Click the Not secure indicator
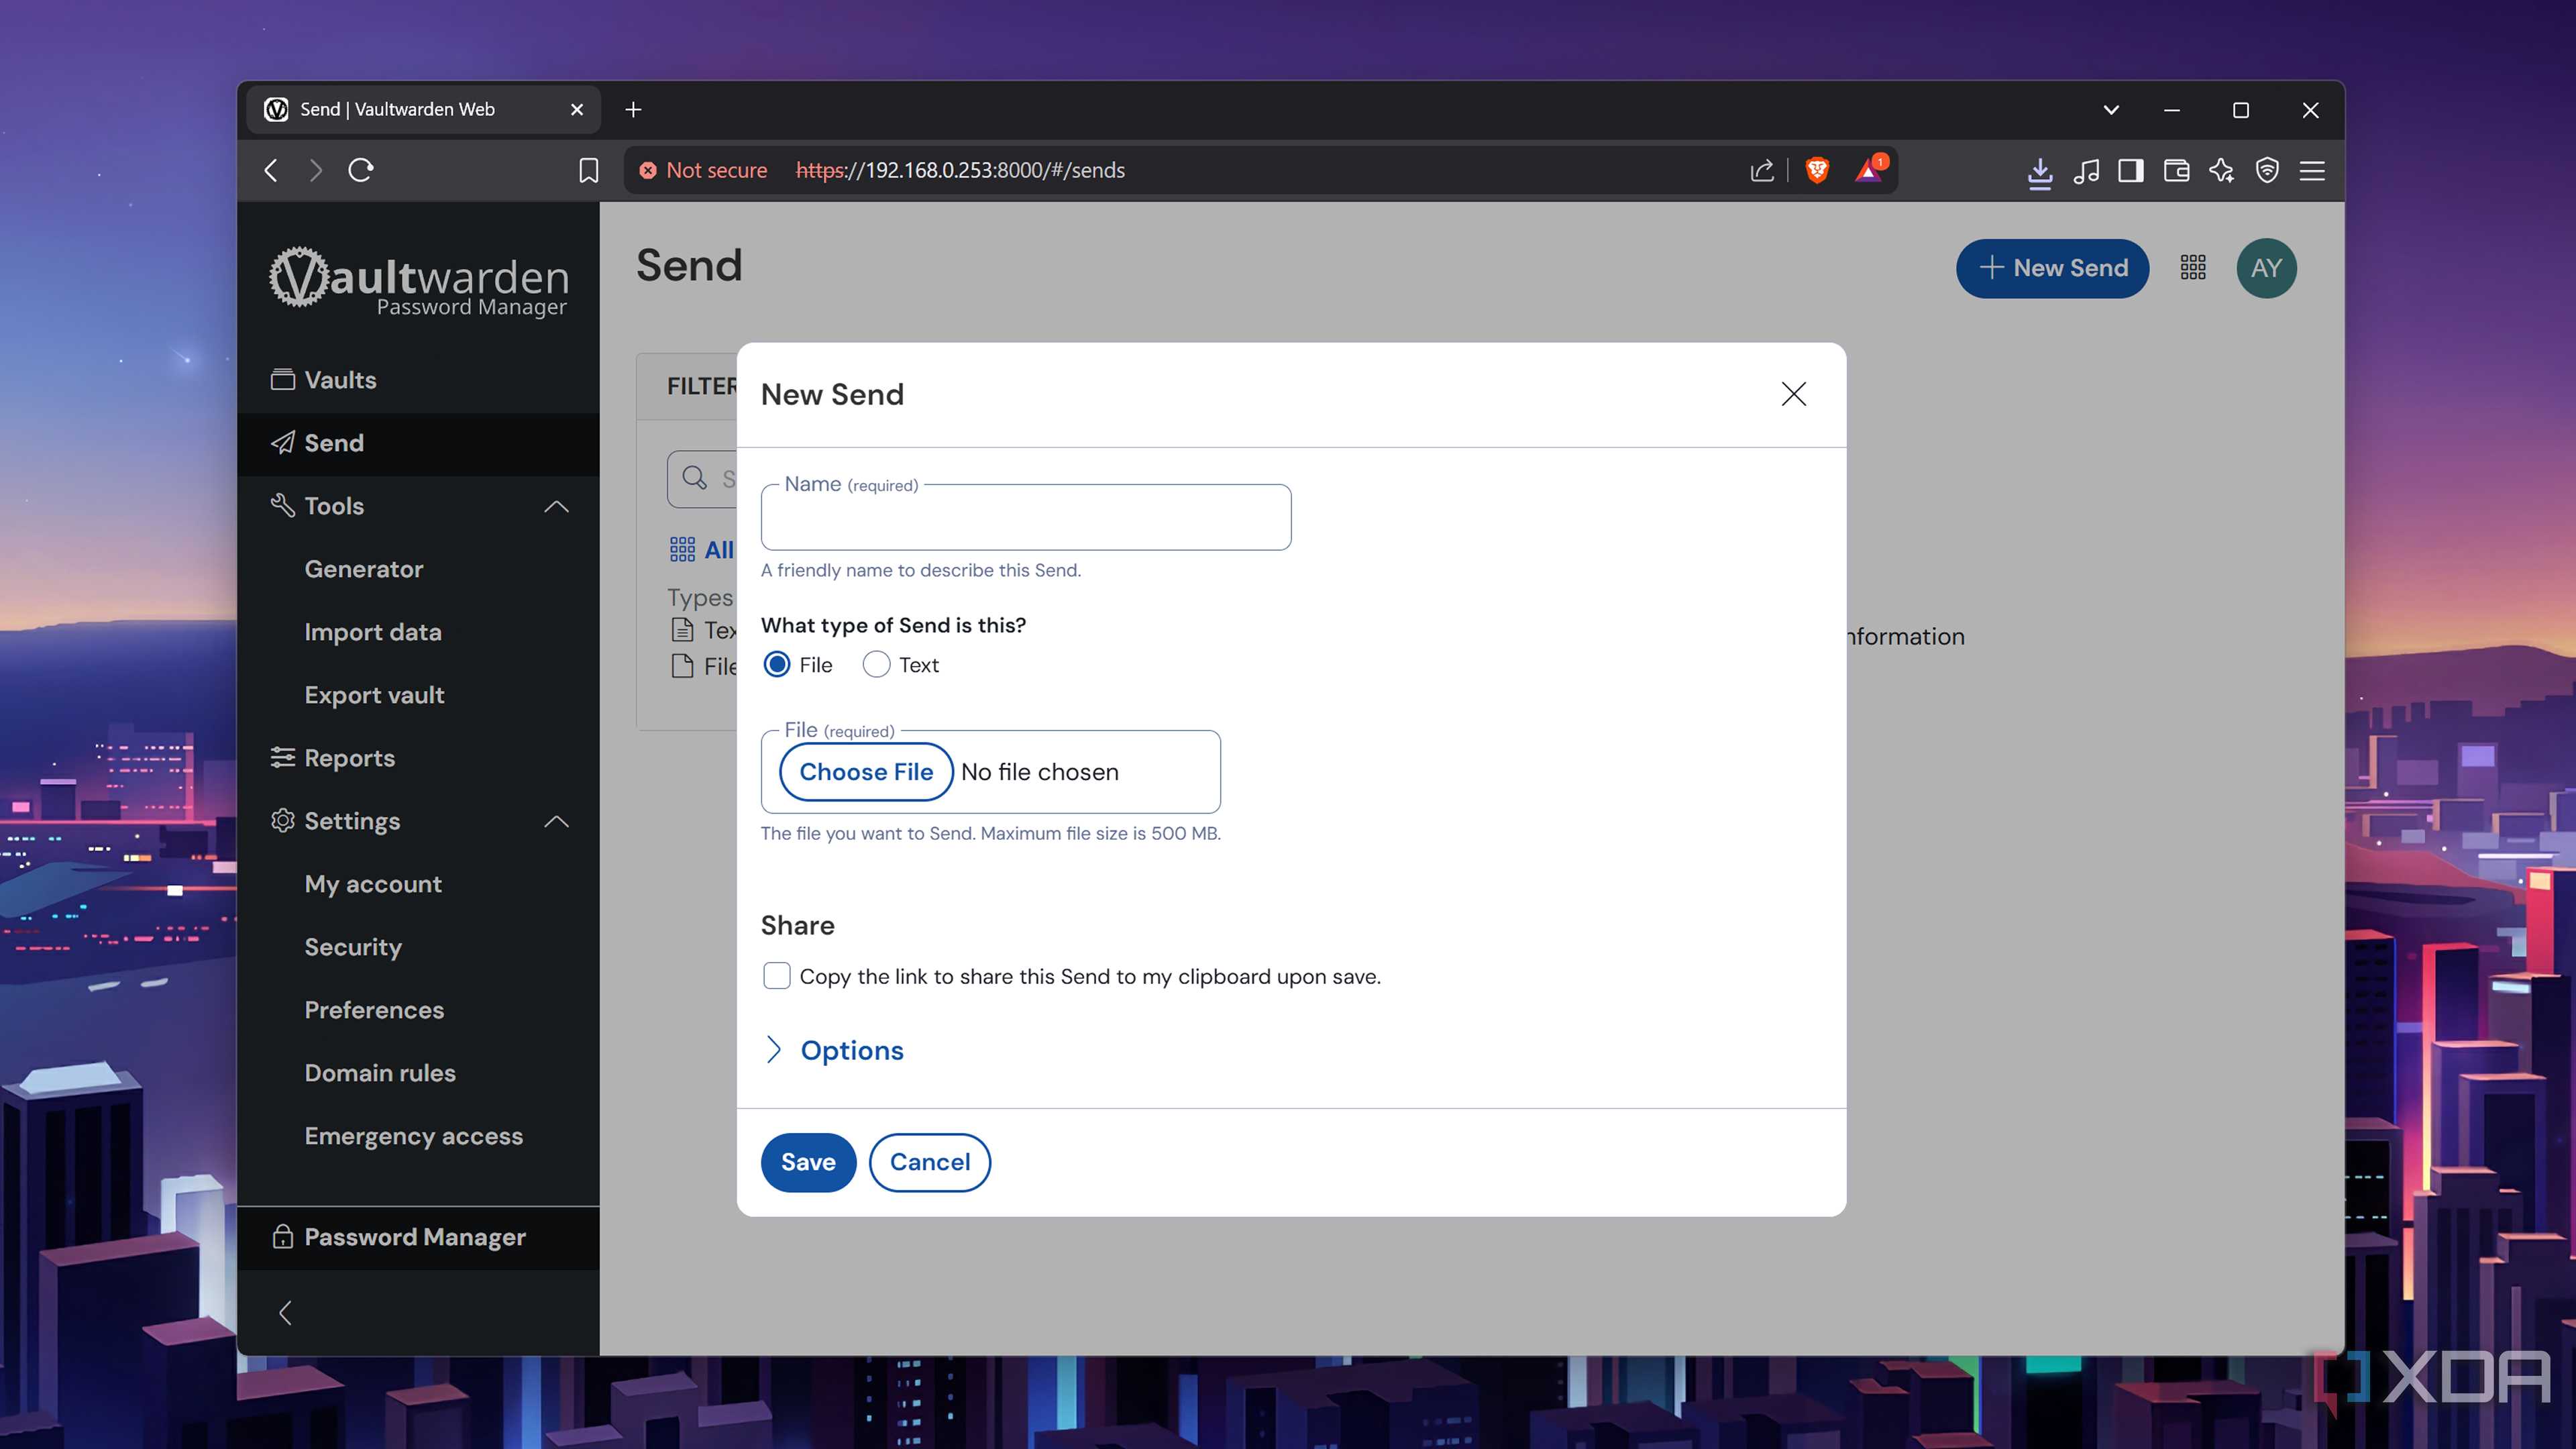2576x1449 pixels. [703, 171]
